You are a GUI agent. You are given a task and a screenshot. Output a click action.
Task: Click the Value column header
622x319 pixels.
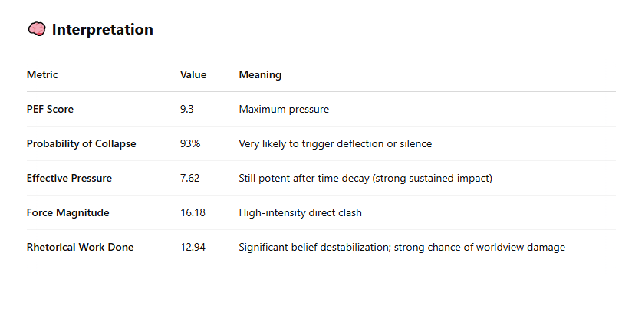click(x=193, y=74)
